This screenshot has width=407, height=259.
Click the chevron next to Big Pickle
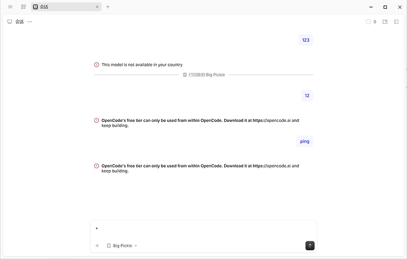coord(136,246)
